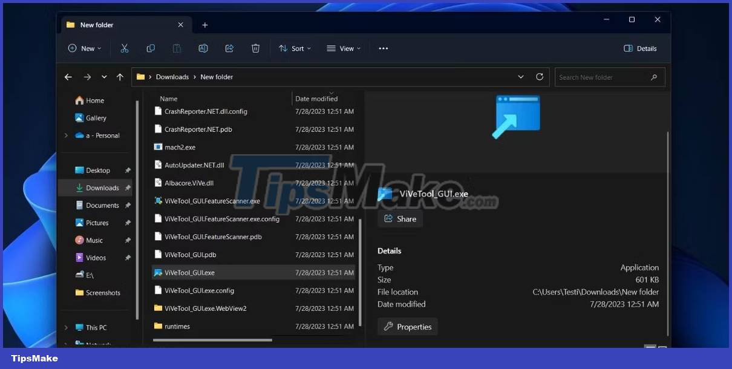
Task: Navigate up one level with the up arrow
Action: (120, 77)
